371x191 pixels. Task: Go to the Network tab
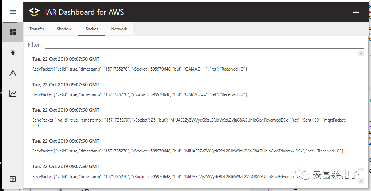click(119, 29)
